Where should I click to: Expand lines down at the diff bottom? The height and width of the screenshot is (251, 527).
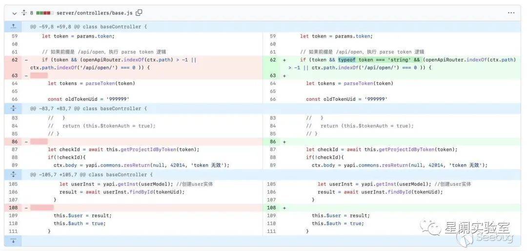click(x=13, y=241)
